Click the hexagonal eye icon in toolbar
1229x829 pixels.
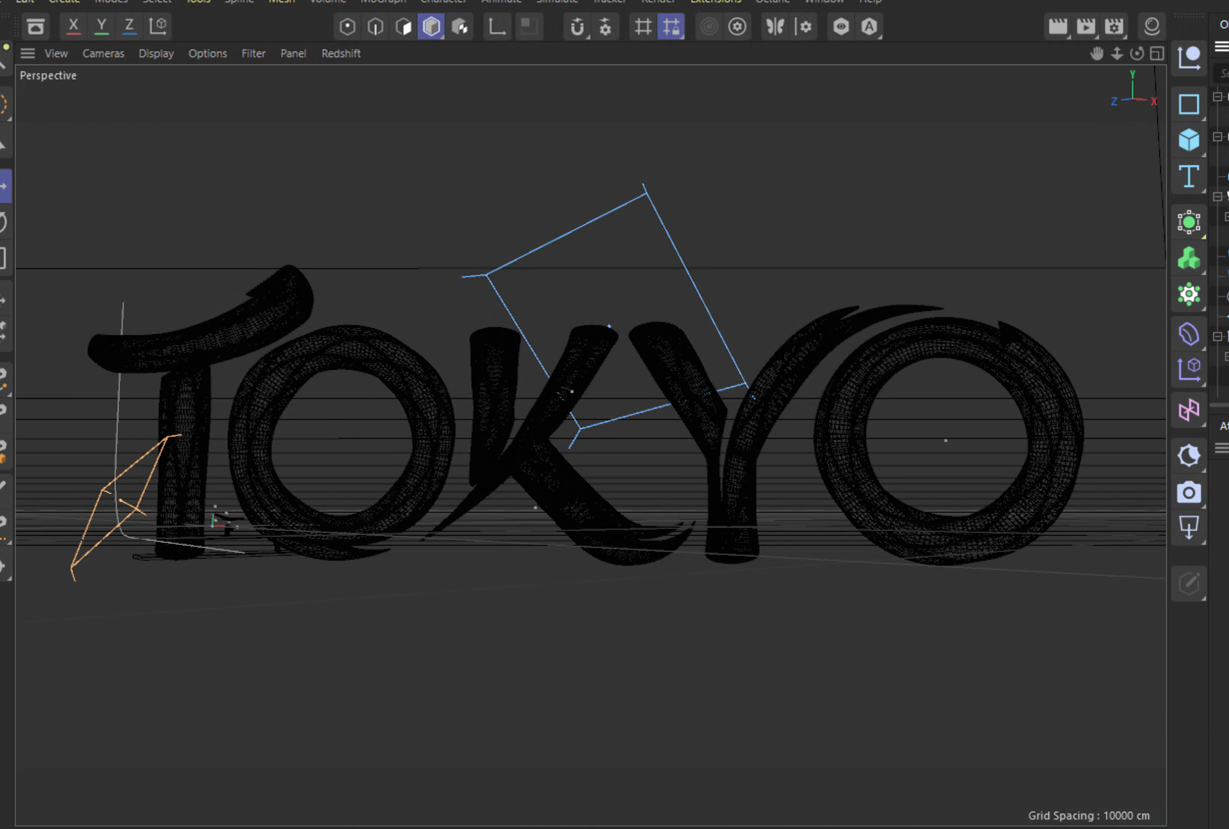[x=841, y=26]
